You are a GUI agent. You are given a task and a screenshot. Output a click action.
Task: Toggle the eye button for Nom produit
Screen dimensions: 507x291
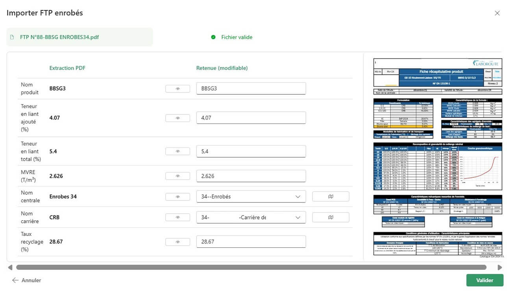tap(178, 88)
